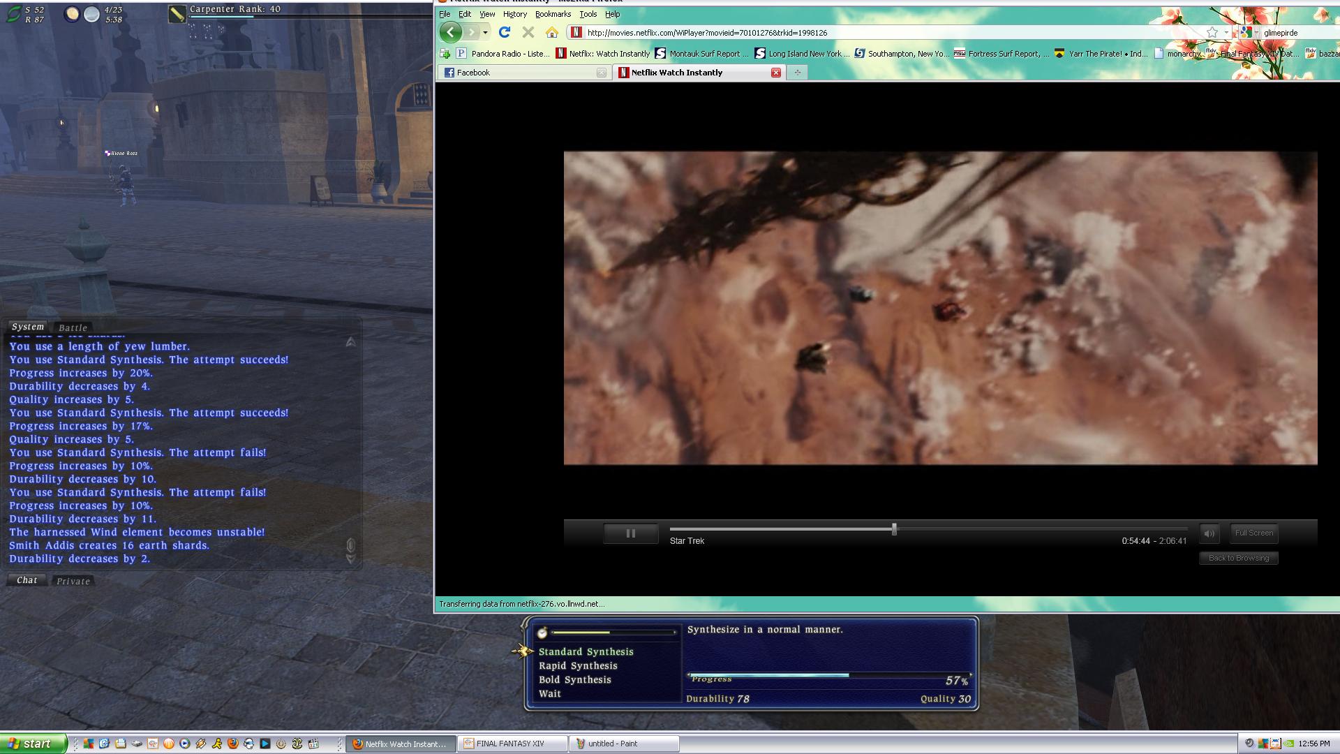1340x754 pixels.
Task: Switch the Netflix player to Full Screen
Action: [1254, 533]
